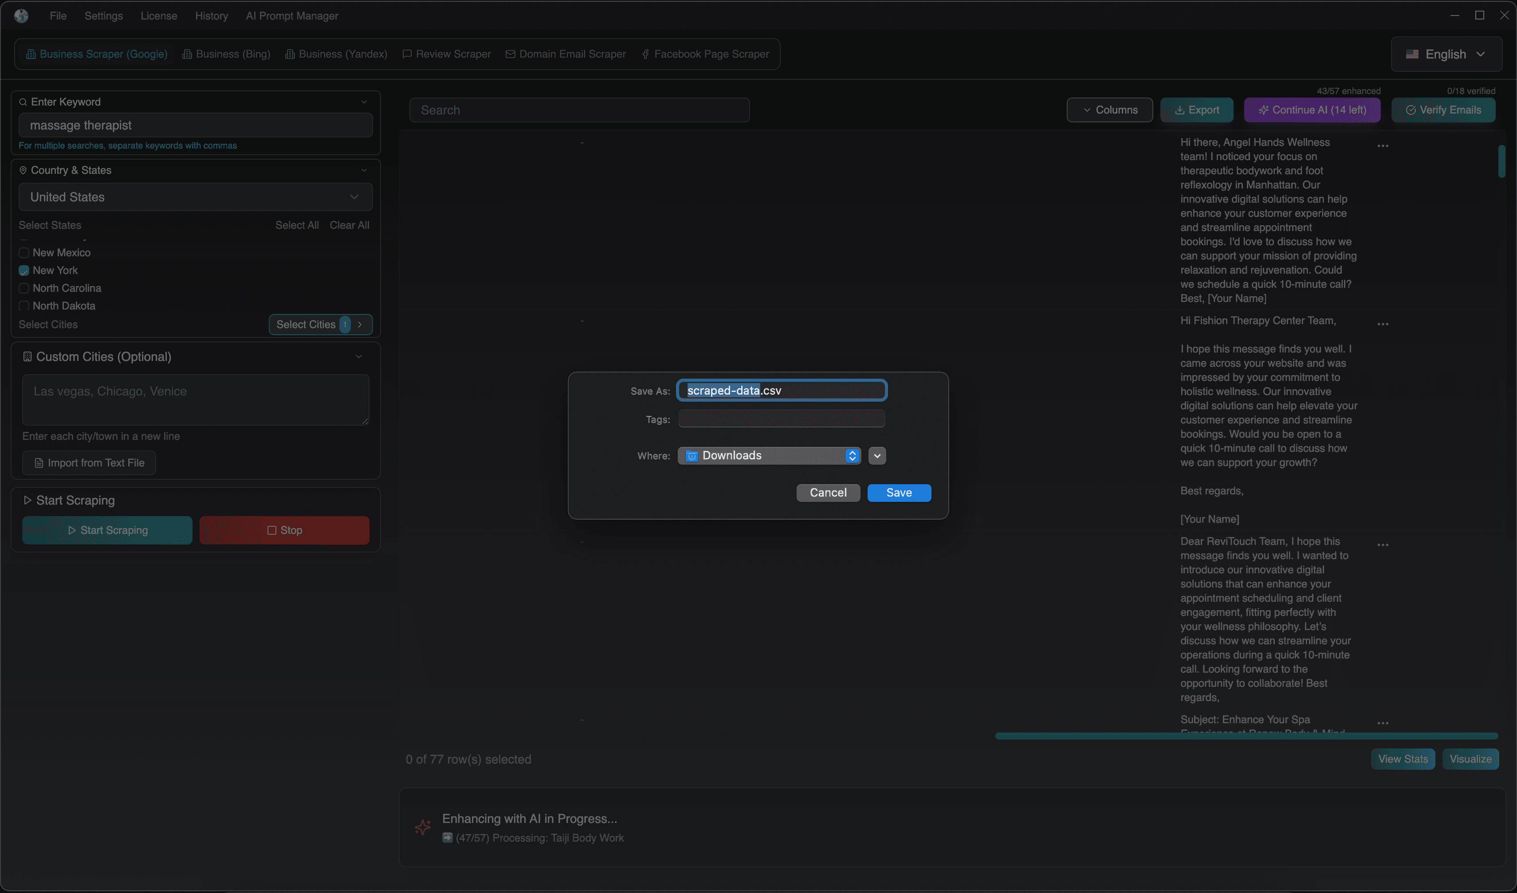The height and width of the screenshot is (893, 1517).
Task: Click the location pin icon on Country & States
Action: click(23, 170)
